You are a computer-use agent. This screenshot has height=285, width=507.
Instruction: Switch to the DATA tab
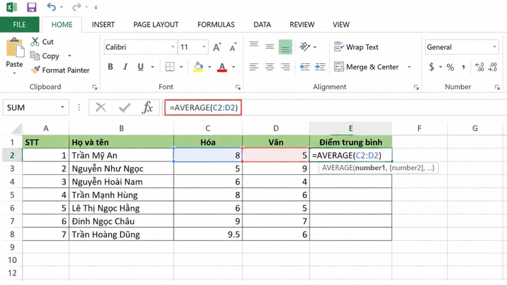pos(262,25)
